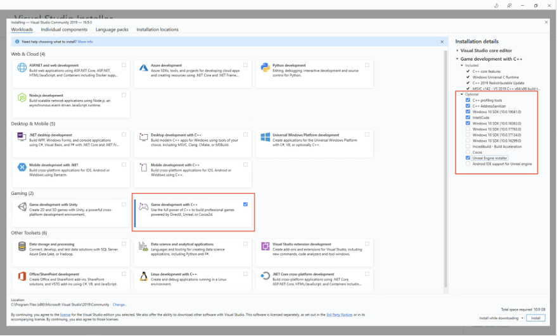Check the Cocos optional component
This screenshot has width=557, height=336.
(x=468, y=152)
